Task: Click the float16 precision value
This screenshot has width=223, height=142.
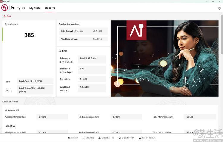Action: click(92, 79)
